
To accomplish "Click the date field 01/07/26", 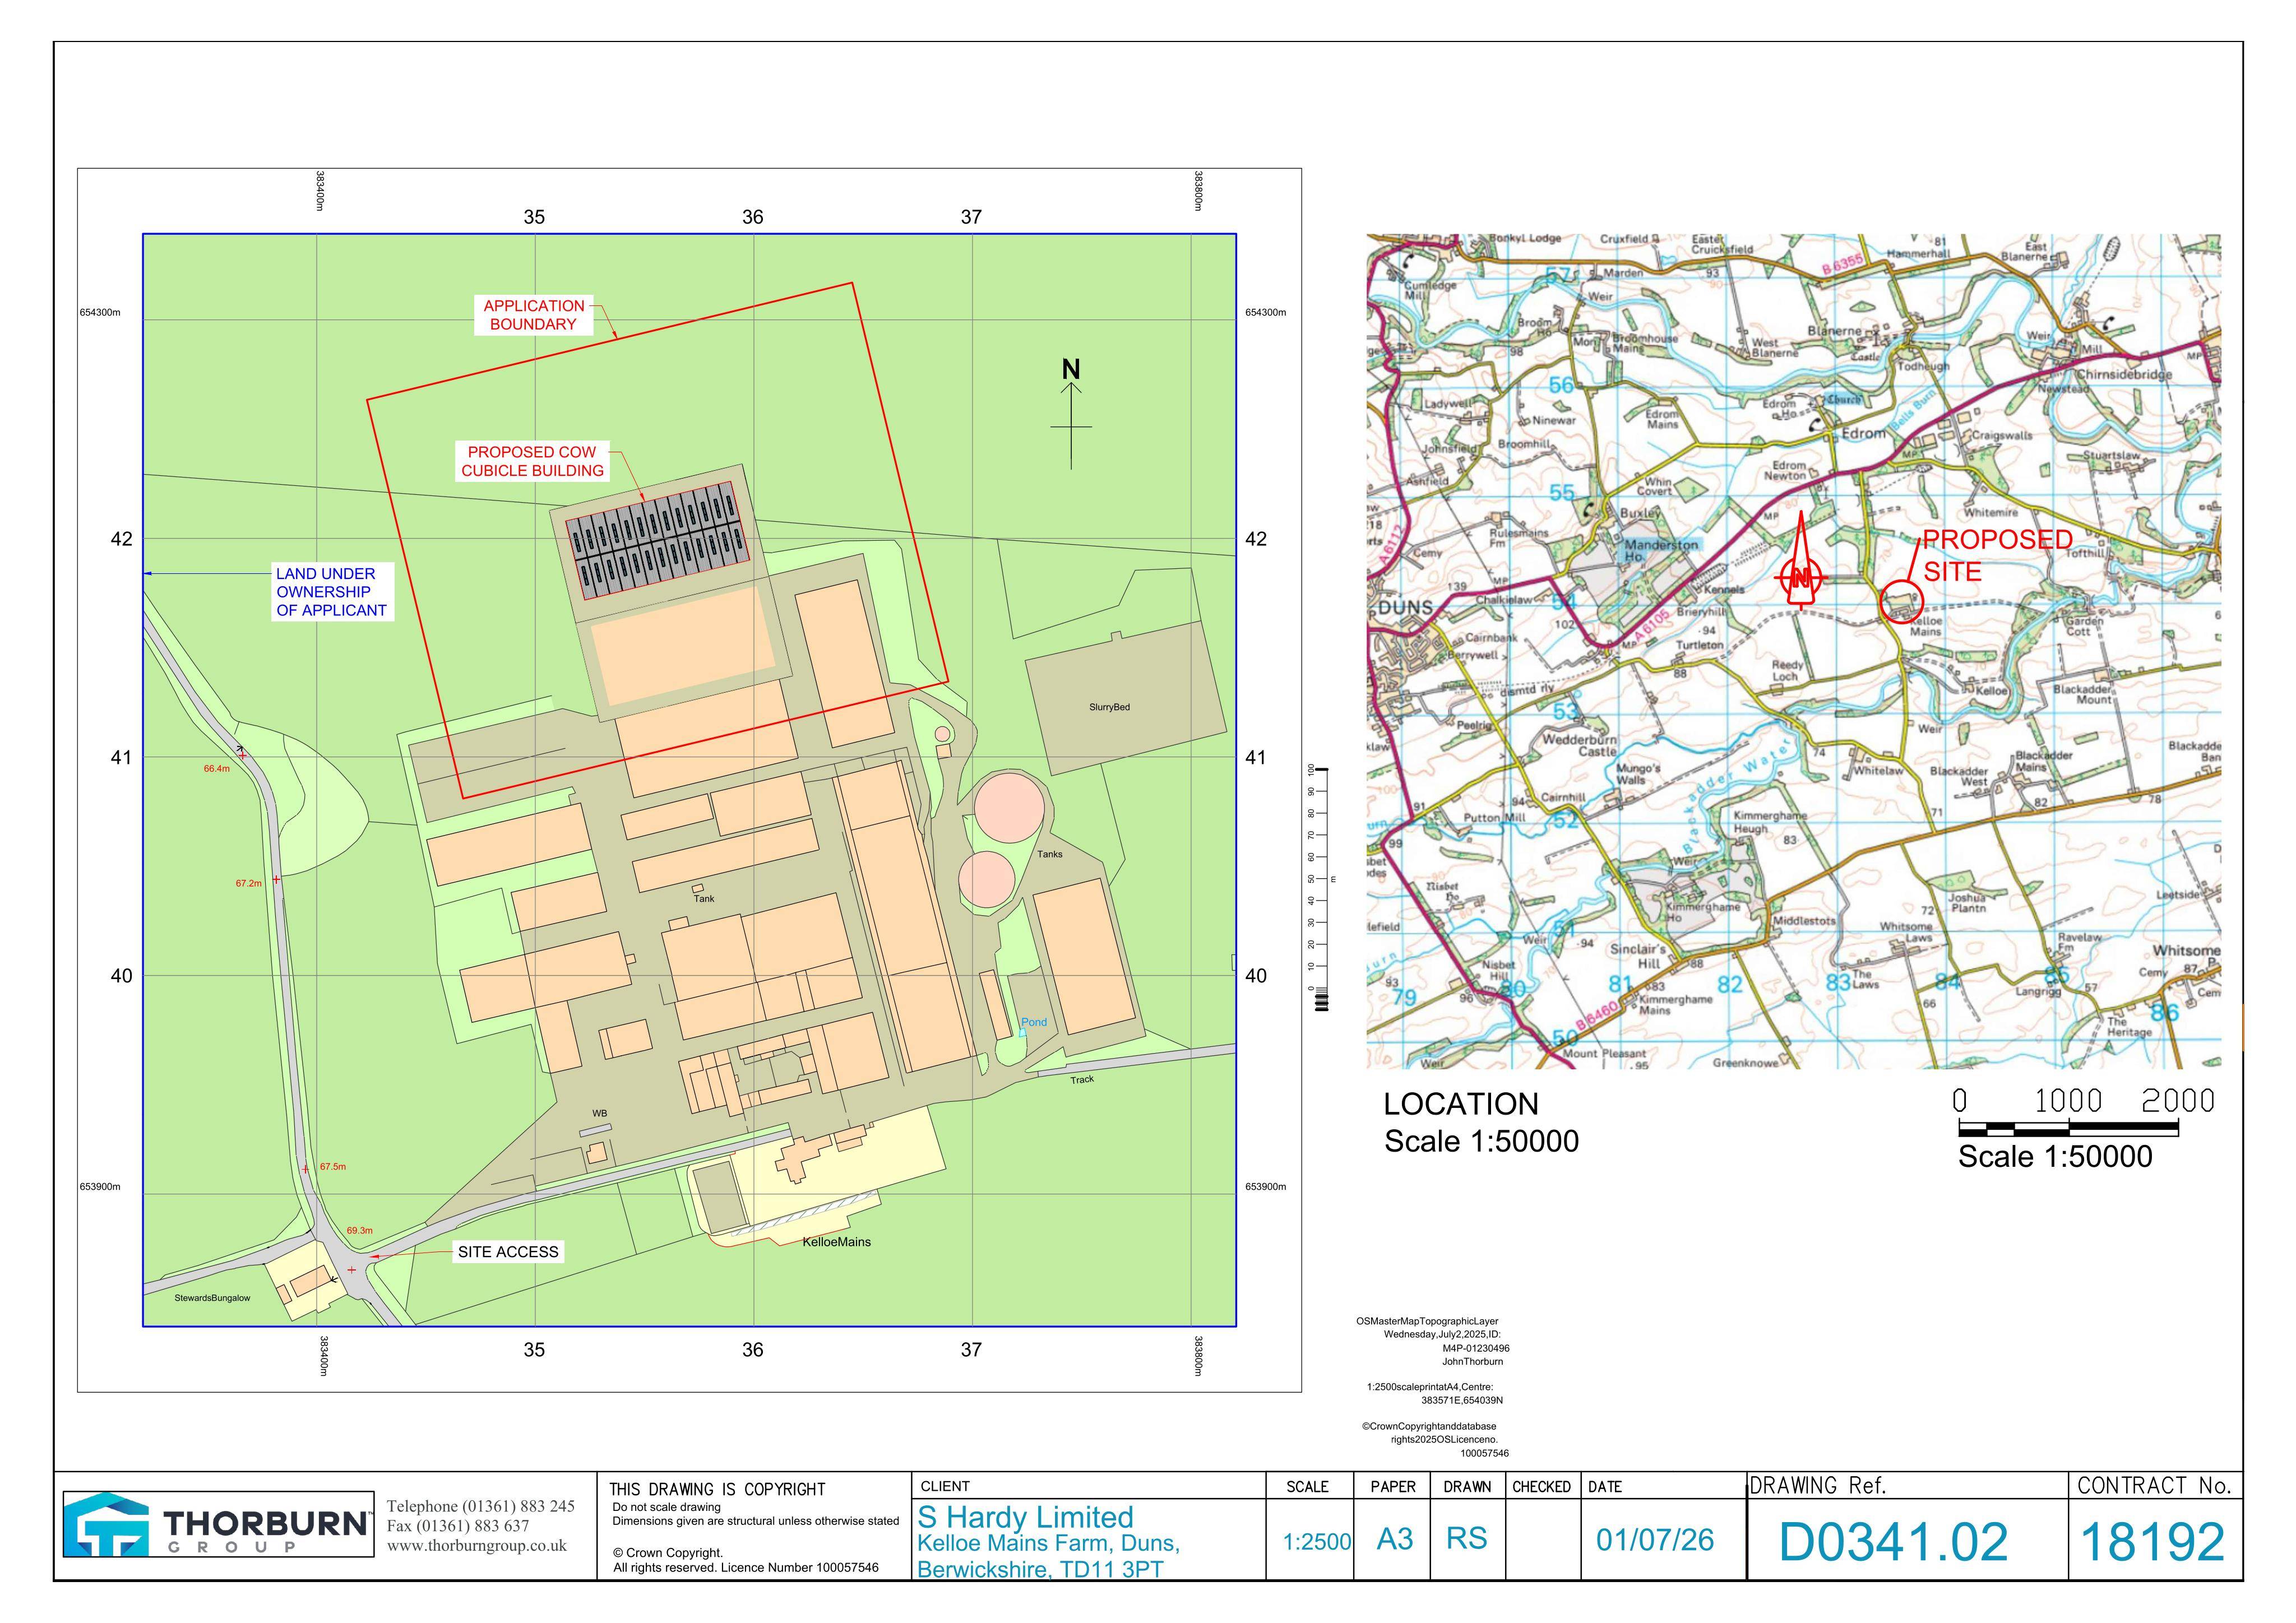I will point(1655,1539).
